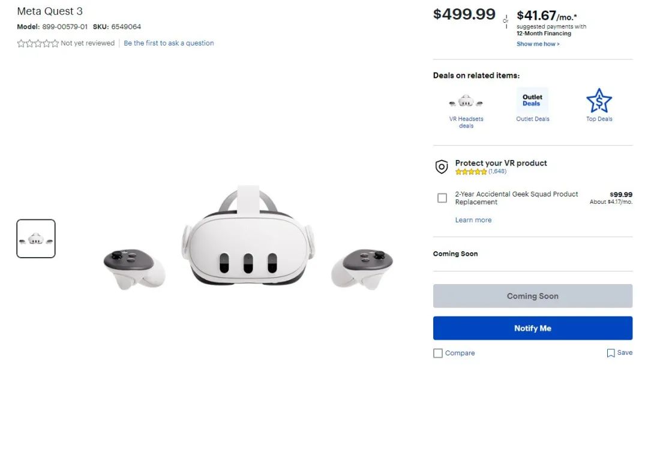Screen dimensions: 648x462
Task: Click the Save bookmark icon
Action: [x=610, y=353]
